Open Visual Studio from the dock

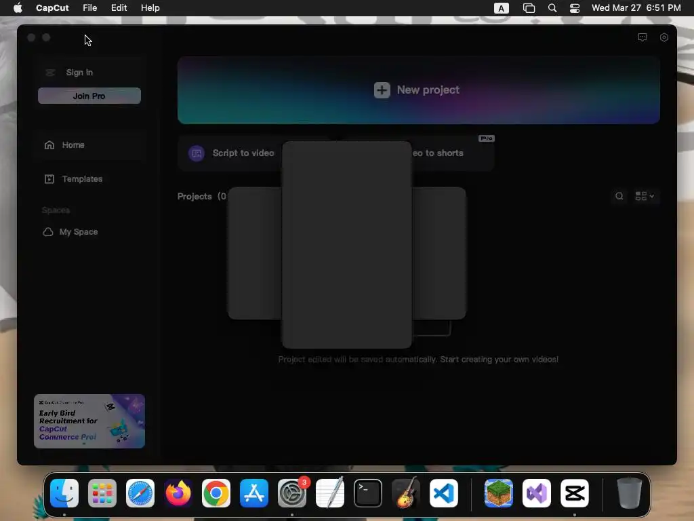(537, 493)
